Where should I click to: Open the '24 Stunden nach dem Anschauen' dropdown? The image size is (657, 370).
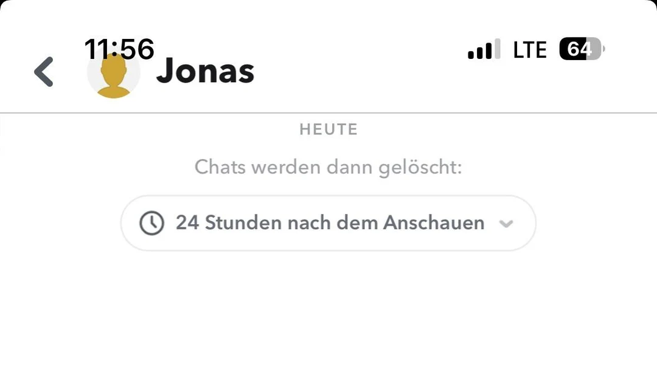click(x=328, y=223)
